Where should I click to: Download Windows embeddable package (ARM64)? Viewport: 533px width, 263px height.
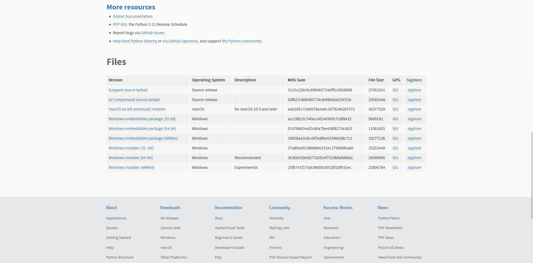tap(143, 138)
